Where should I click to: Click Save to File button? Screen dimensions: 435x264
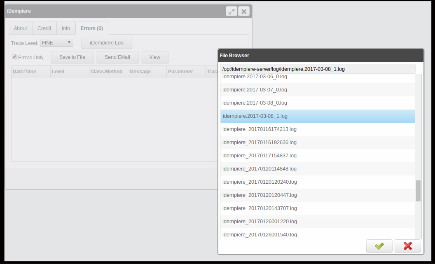pos(72,57)
